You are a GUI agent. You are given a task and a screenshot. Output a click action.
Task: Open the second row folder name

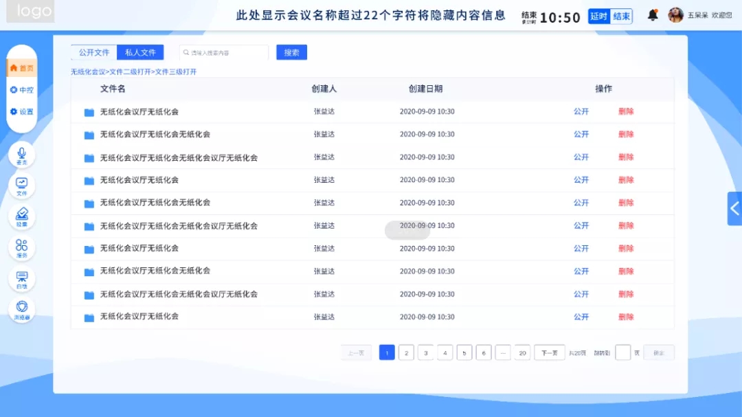pyautogui.click(x=155, y=135)
